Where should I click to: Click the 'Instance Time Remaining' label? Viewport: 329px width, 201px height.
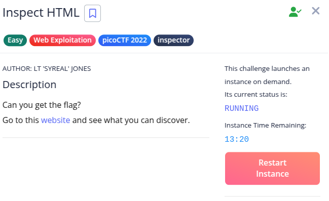coord(266,126)
